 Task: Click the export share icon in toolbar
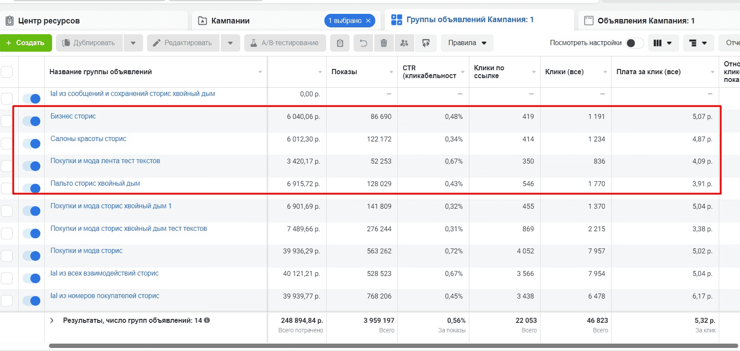pyautogui.click(x=426, y=43)
